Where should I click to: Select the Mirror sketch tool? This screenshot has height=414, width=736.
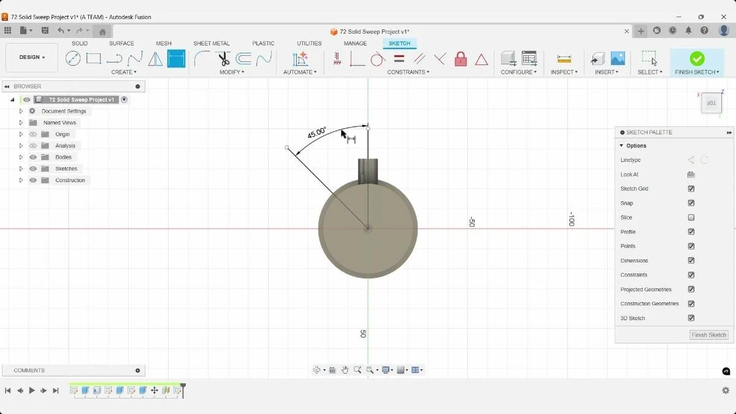coord(156,58)
